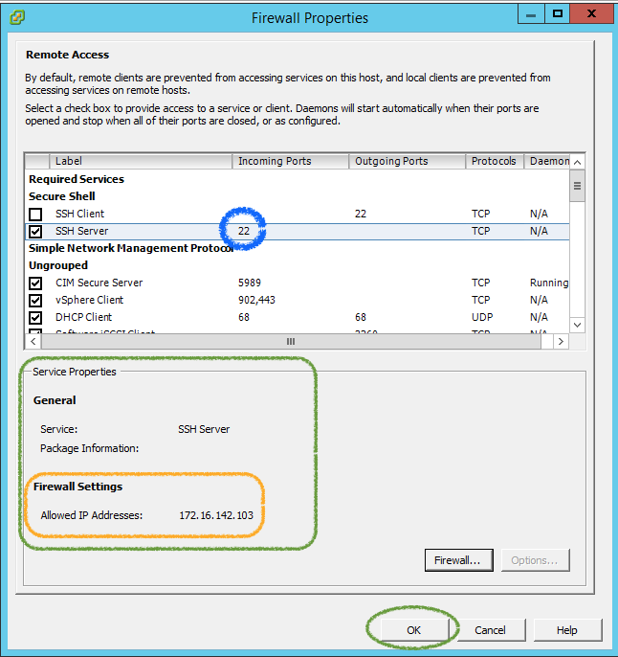Click the Protocols column header

click(494, 161)
